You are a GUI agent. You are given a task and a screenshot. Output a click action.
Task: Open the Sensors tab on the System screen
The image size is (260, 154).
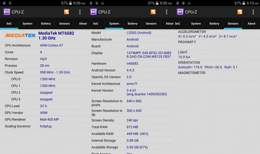pyautogui.click(x=151, y=24)
